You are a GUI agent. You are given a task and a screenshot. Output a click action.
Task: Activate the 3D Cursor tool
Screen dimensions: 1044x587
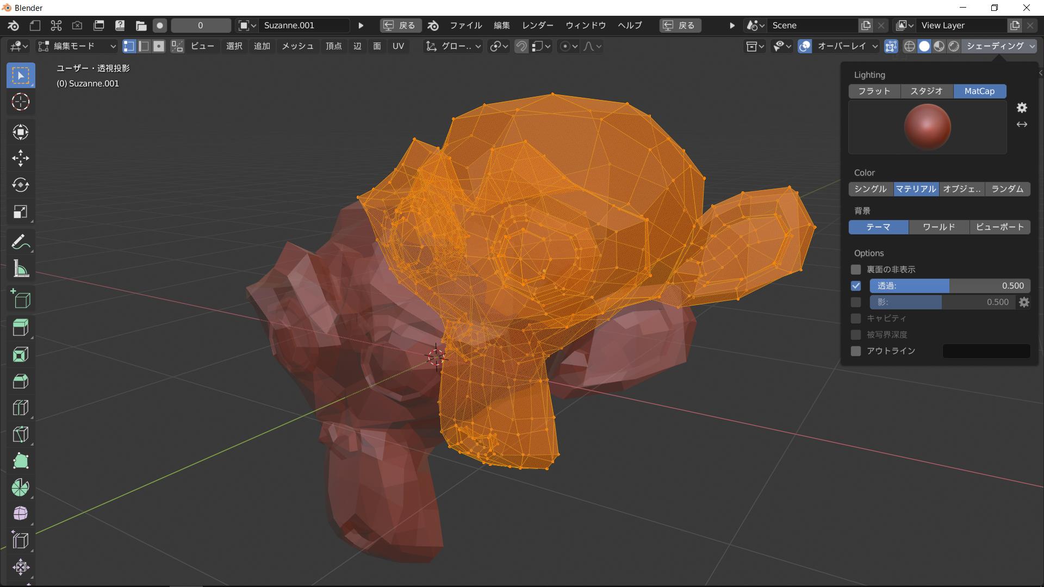click(x=20, y=102)
